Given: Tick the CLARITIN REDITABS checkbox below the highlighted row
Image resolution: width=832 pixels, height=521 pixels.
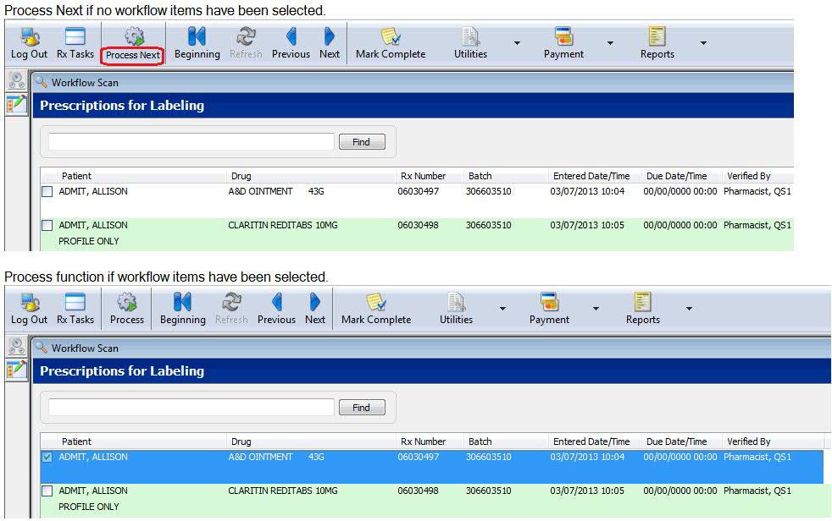Looking at the screenshot, I should click(47, 491).
